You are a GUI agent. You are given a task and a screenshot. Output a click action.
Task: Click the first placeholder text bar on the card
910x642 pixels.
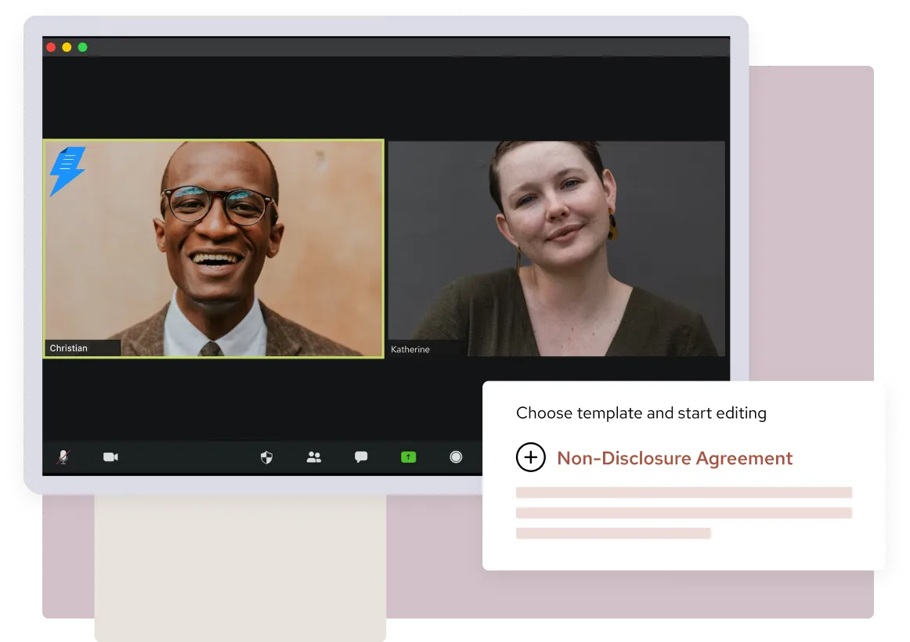coord(684,492)
